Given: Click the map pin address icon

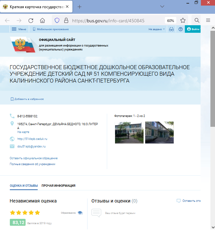Looking at the screenshot, I should (12, 124).
